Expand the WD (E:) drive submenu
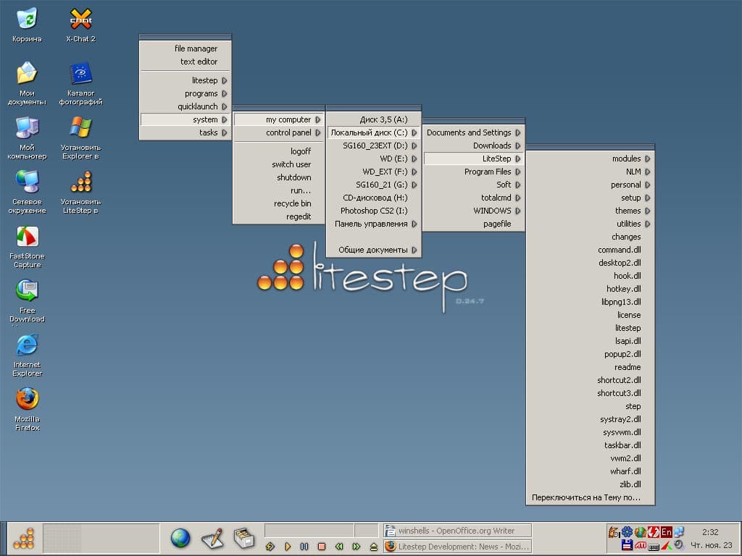 [373, 159]
